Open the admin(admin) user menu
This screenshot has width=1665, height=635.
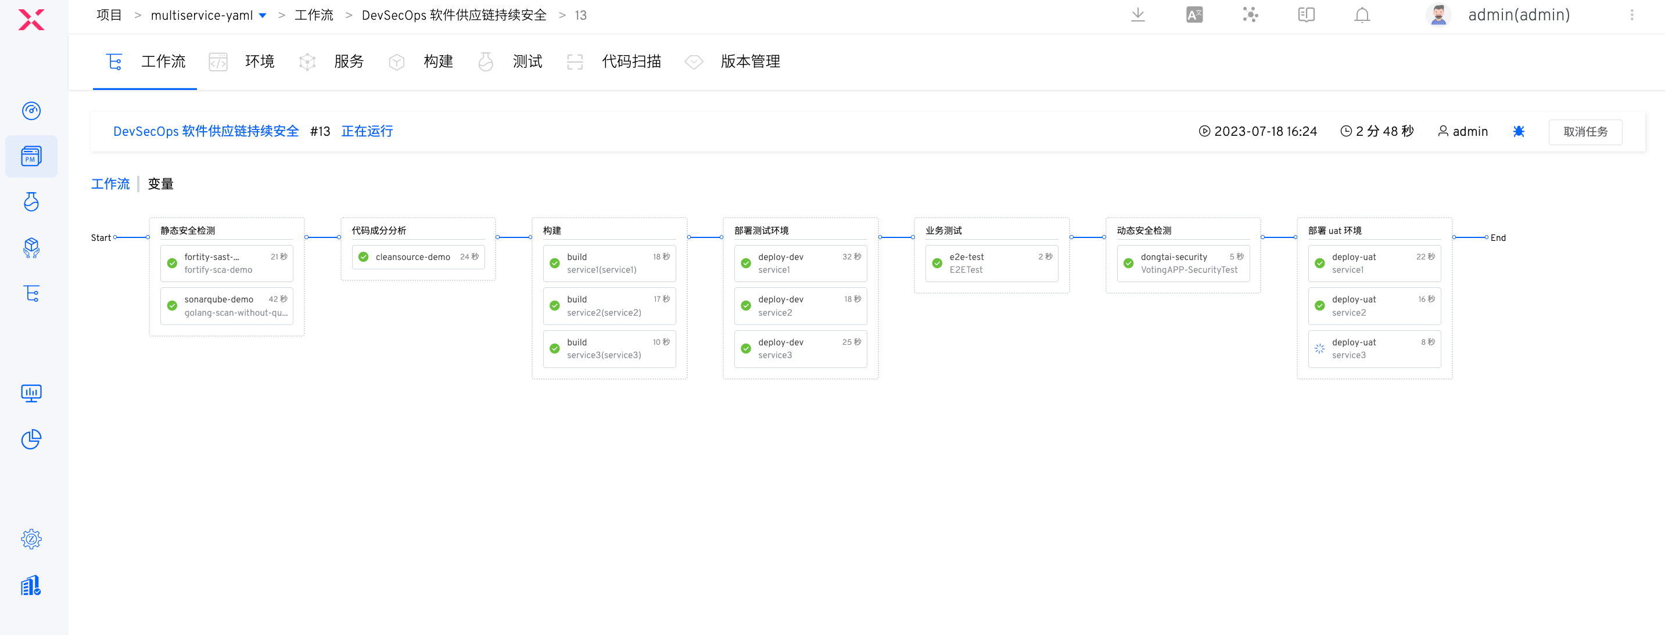pos(1517,15)
